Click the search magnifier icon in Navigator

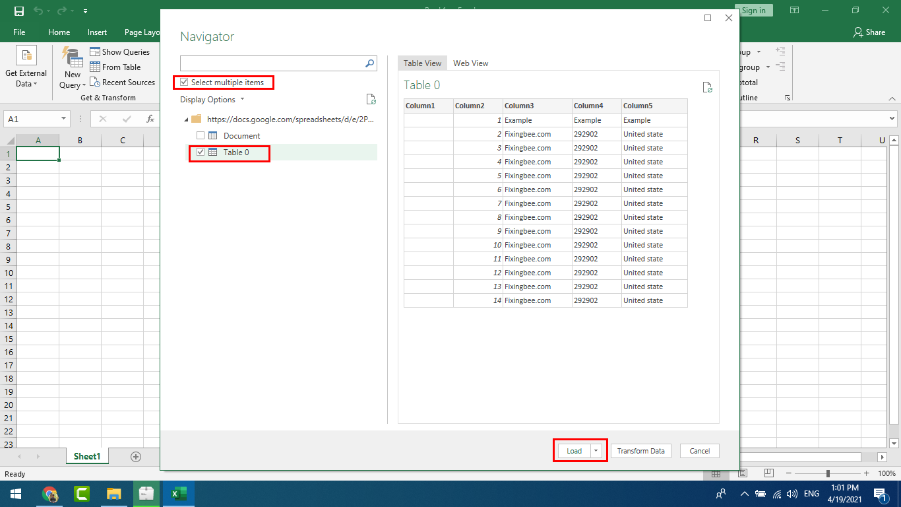[369, 63]
